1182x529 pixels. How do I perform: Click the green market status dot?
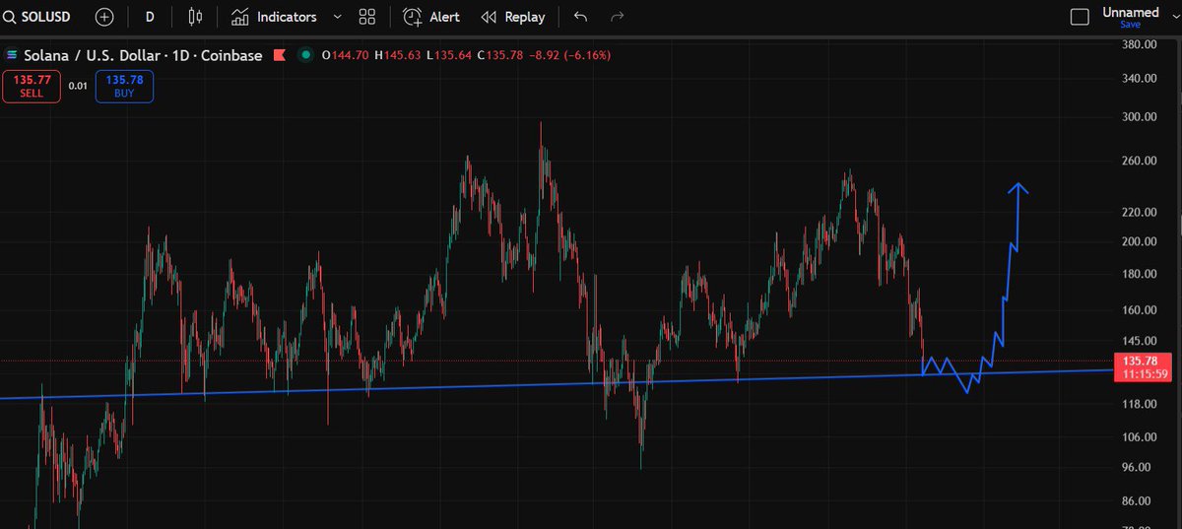click(x=306, y=55)
